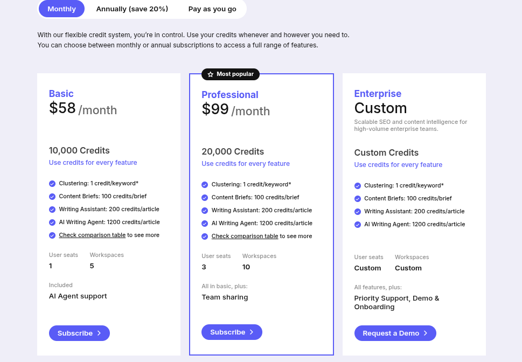The image size is (522, 362).
Task: Click Enterprise plan Clustering checkmark icon
Action: [x=358, y=185]
